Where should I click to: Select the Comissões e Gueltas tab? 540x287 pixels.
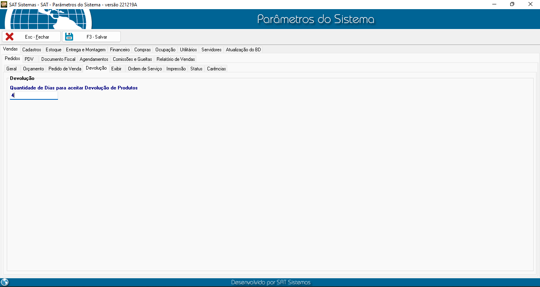tap(132, 59)
